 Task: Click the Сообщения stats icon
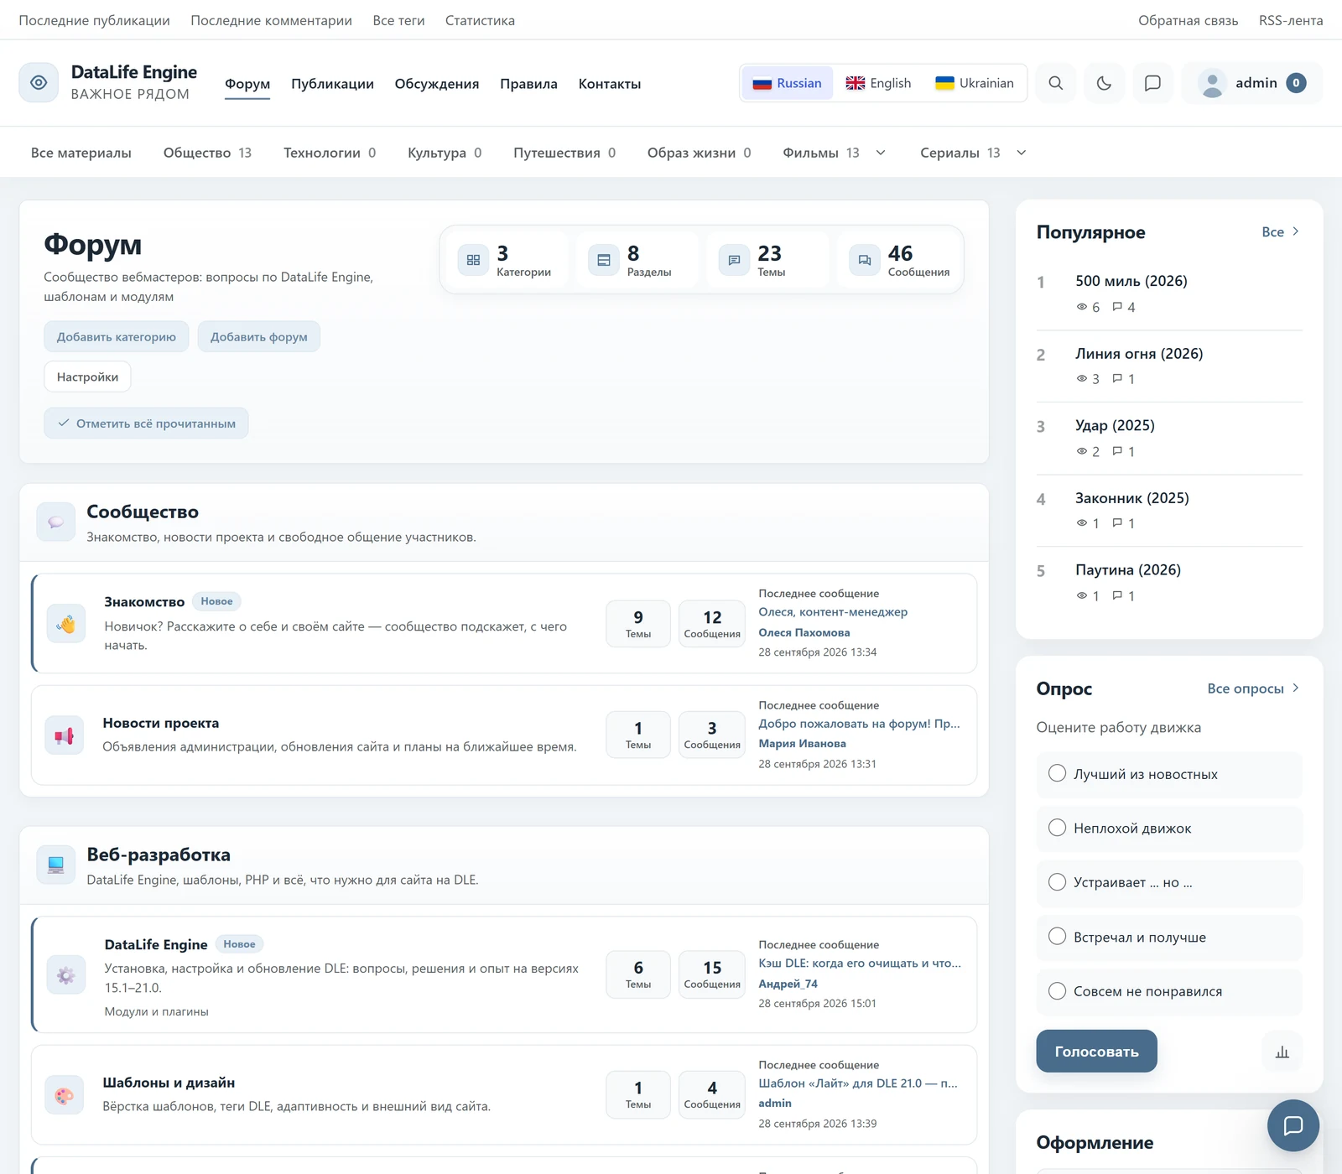(x=865, y=260)
